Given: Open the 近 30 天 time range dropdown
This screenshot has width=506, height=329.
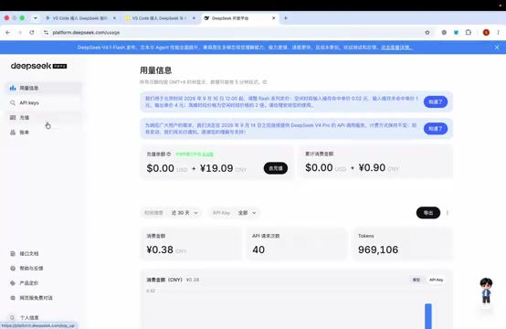Looking at the screenshot, I should 184,213.
